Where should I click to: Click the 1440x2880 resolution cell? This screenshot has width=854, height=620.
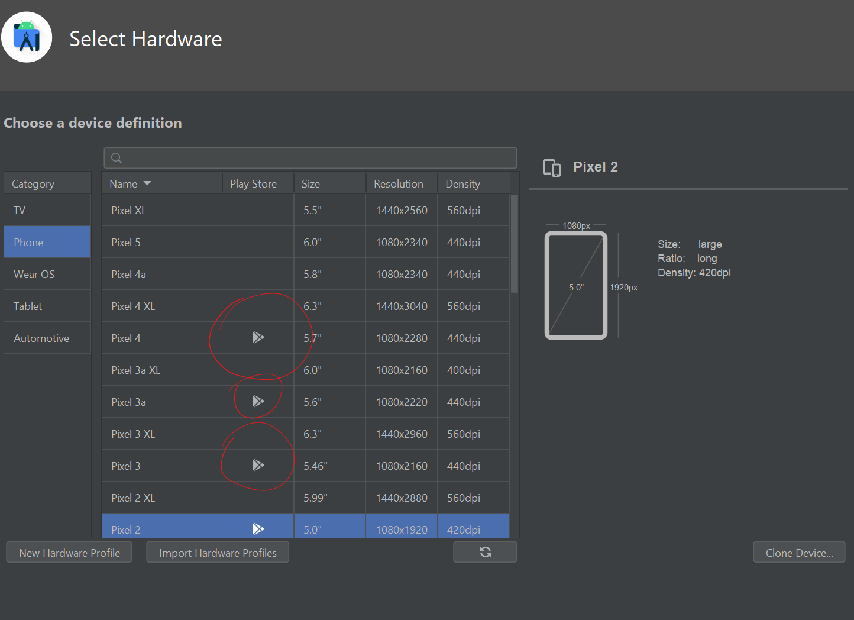(x=402, y=498)
